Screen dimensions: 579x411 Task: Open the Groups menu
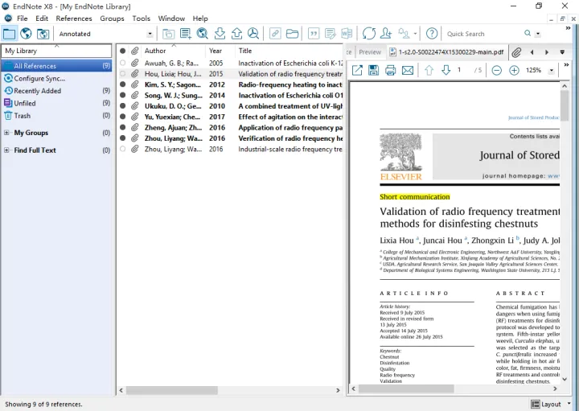click(x=112, y=18)
